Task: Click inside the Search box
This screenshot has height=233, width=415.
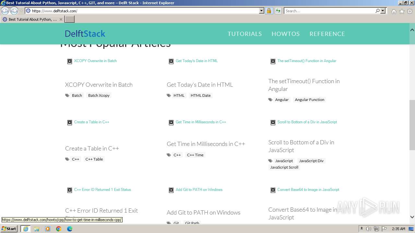Action: tap(329, 11)
